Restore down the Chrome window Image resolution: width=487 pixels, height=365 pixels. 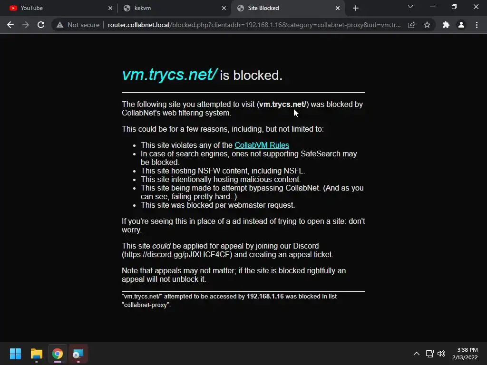pos(454,7)
